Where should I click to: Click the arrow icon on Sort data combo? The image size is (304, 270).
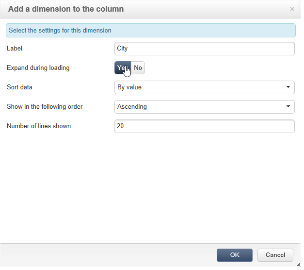click(x=288, y=87)
